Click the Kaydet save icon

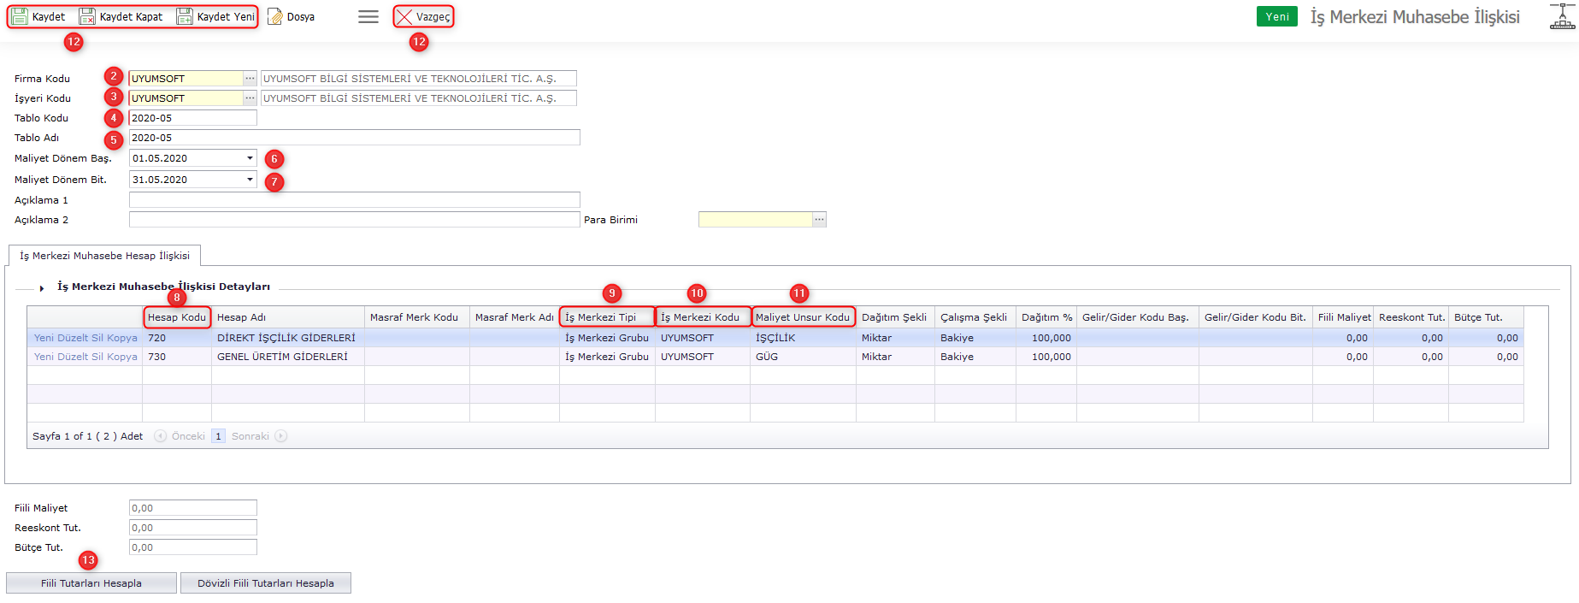point(20,17)
